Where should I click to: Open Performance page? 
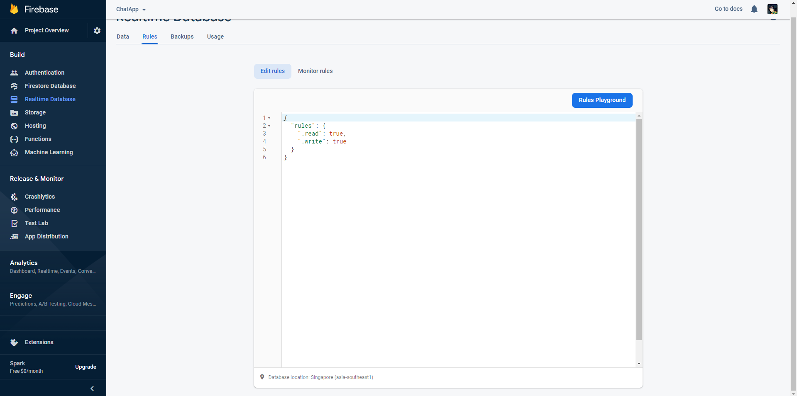coord(42,210)
